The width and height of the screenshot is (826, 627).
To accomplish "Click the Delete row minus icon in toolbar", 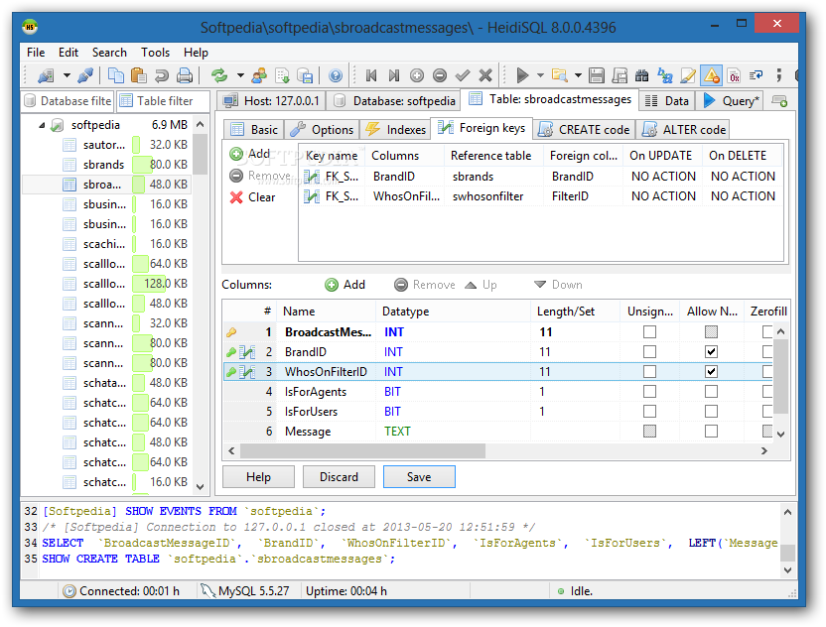I will (x=440, y=75).
